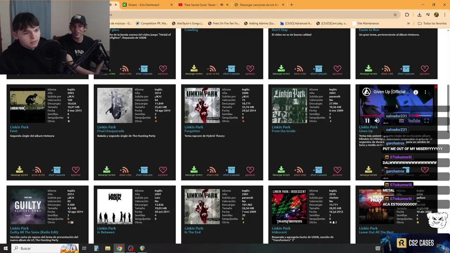
Task: Thank uploader of Easier to Run
Action: tap(424, 70)
